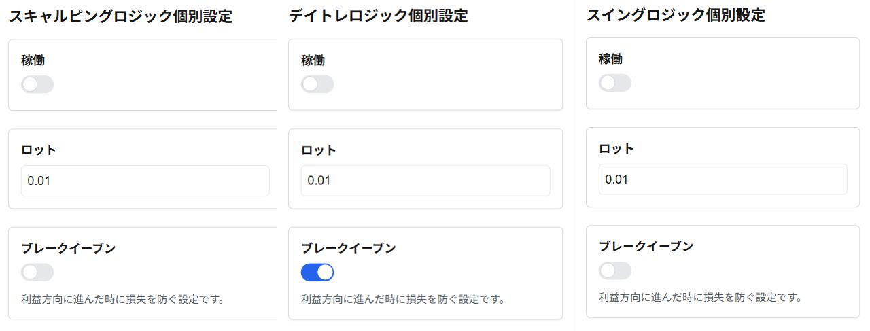Click the ロット label in スイングロジック card
The width and height of the screenshot is (870, 331).
coord(616,149)
